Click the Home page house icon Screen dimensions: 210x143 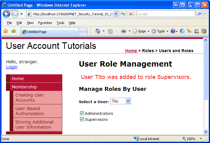(98, 31)
